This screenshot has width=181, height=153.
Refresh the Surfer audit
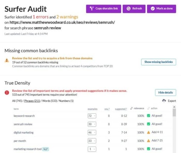(x=134, y=8)
